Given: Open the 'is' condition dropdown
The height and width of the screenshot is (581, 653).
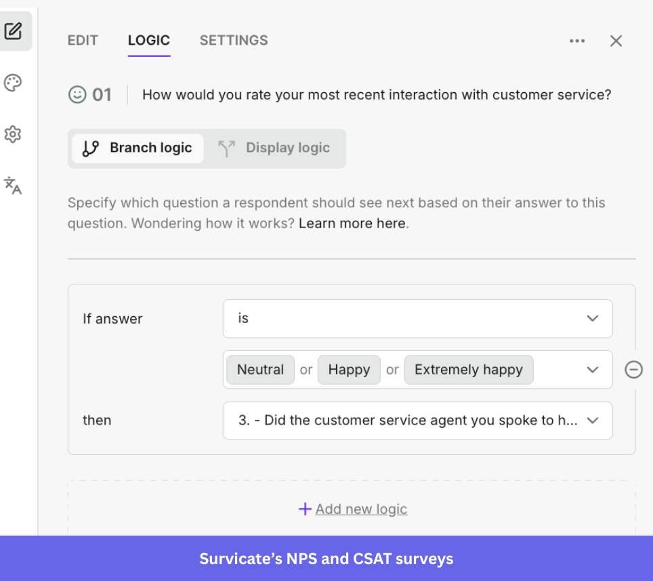Looking at the screenshot, I should 417,318.
